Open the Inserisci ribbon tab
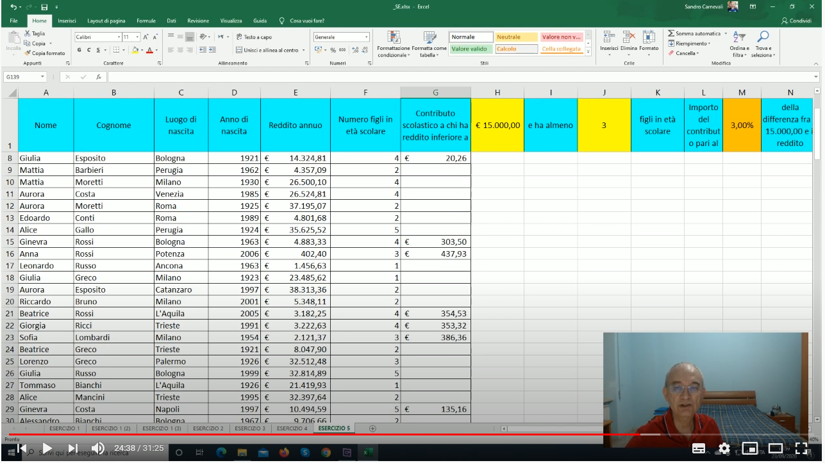 (67, 20)
